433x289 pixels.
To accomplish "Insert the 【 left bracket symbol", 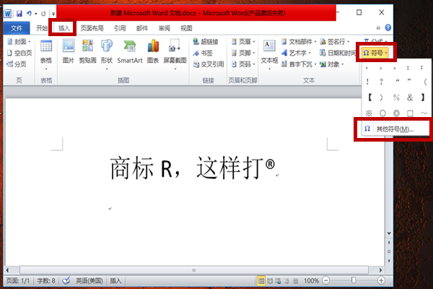I will point(369,98).
